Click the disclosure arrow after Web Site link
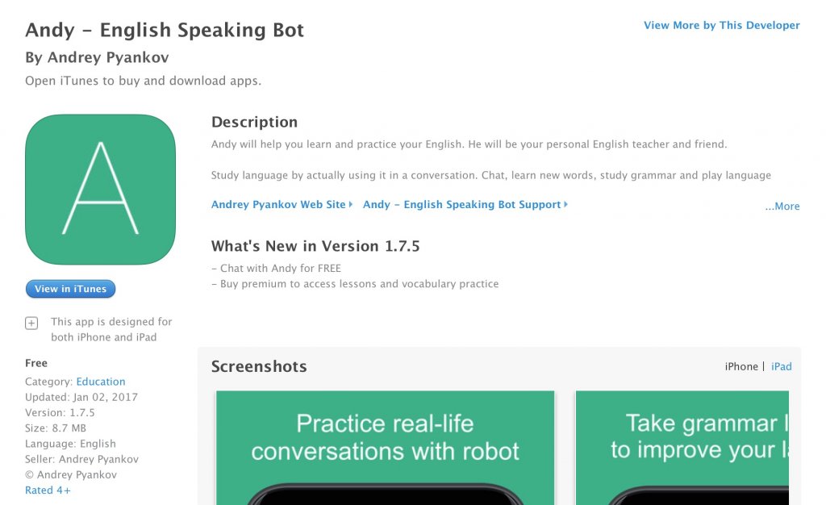Image resolution: width=826 pixels, height=505 pixels. click(x=350, y=204)
